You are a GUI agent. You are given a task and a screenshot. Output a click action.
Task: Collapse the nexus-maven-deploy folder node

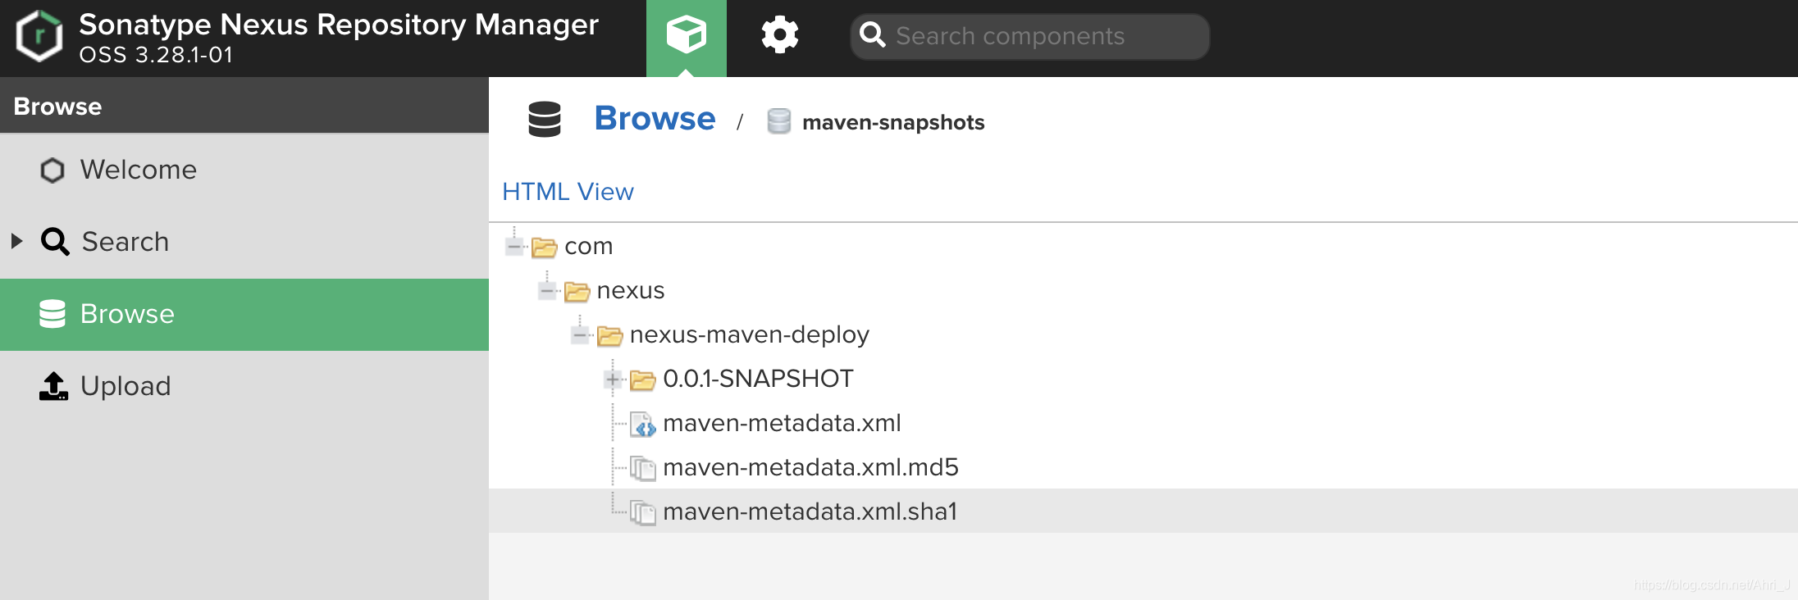coord(580,334)
